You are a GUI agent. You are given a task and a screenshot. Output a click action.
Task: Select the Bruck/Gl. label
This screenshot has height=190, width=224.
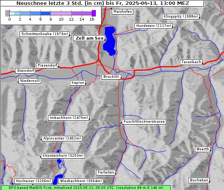[111, 77]
